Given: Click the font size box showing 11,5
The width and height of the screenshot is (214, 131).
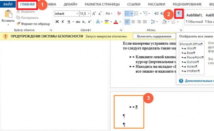Looking at the screenshot, I should pos(83,14).
